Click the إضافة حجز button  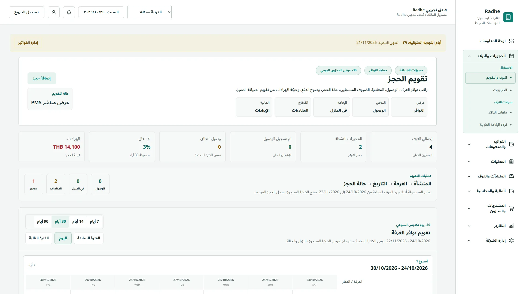tap(42, 78)
